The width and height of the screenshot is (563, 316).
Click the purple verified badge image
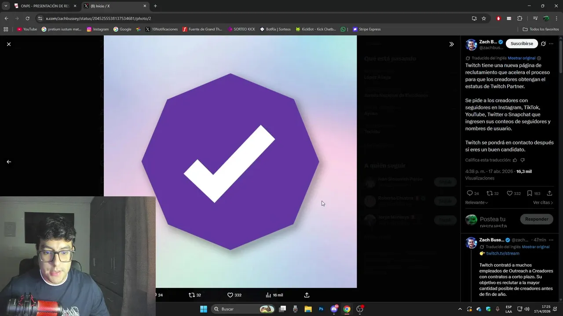point(230,162)
